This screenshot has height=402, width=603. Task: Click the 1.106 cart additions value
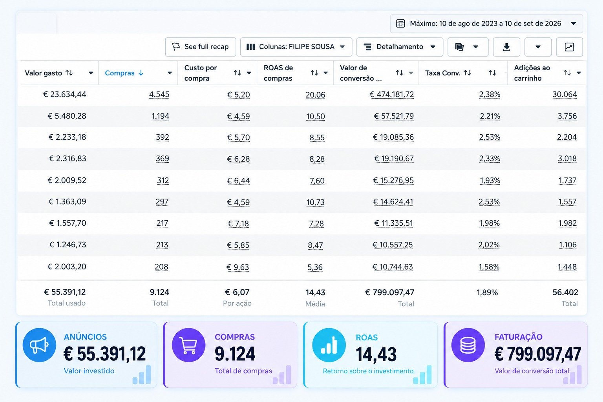[568, 245]
